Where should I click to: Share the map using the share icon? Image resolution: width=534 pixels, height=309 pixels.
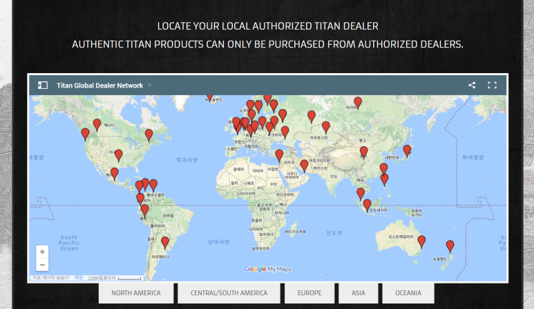[472, 86]
